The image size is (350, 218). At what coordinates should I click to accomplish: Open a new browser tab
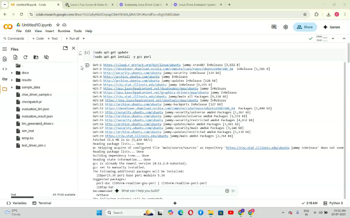[229, 5]
